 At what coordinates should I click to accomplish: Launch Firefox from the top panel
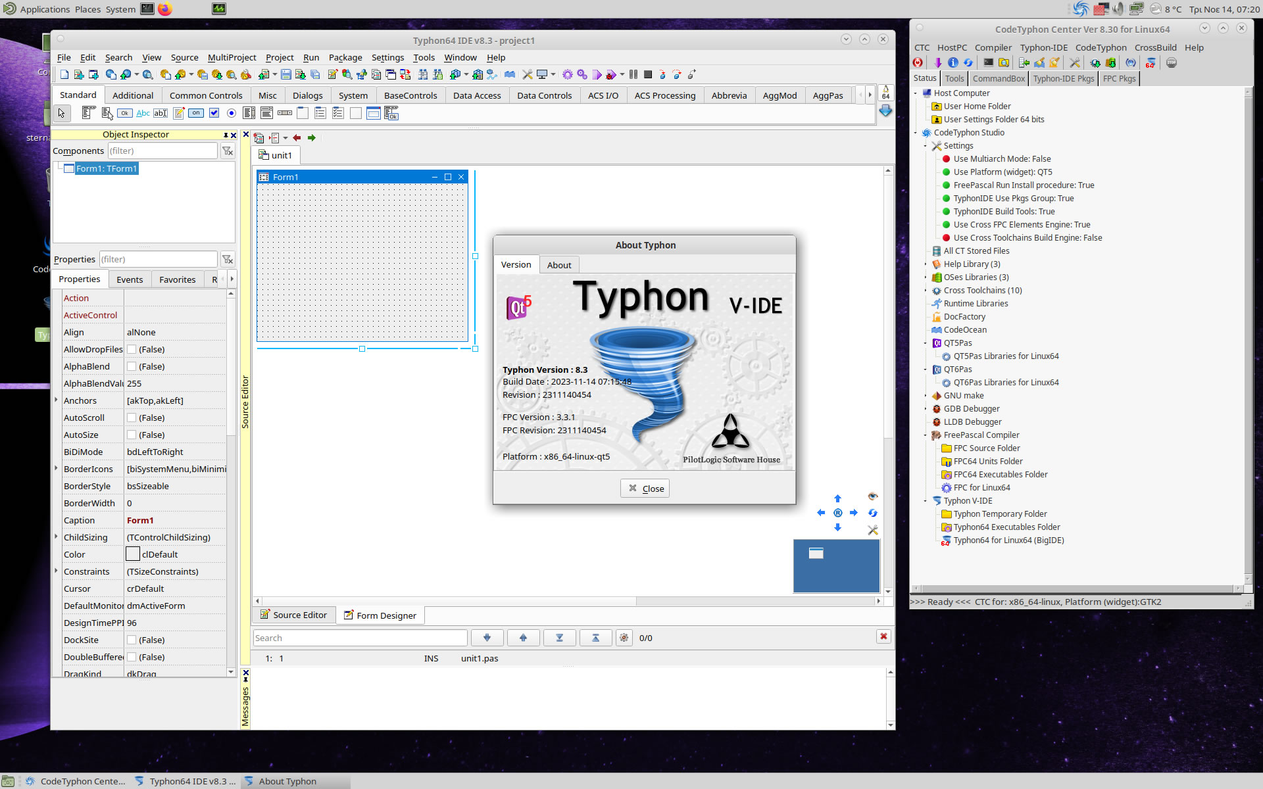[x=165, y=9]
